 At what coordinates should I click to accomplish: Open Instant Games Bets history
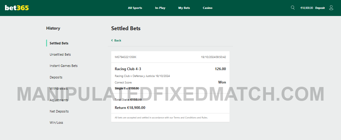(x=64, y=66)
